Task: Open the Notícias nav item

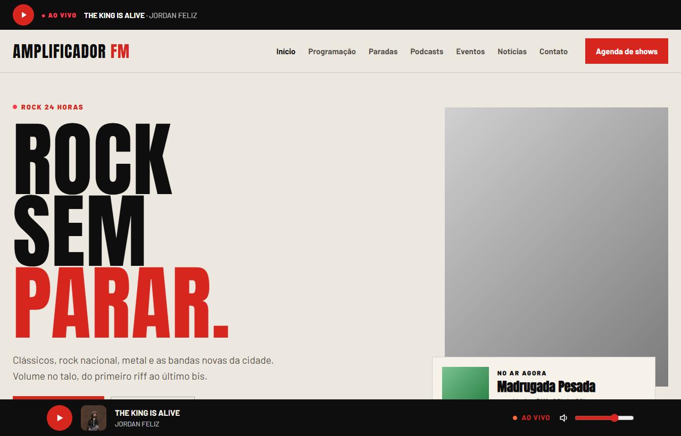Action: (512, 52)
